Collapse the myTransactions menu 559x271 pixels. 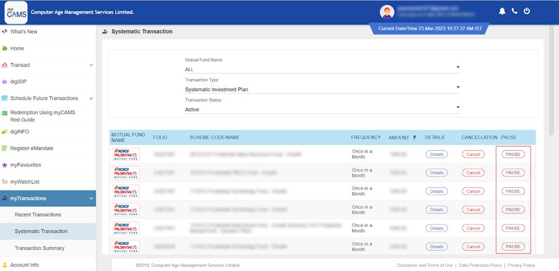coord(91,198)
